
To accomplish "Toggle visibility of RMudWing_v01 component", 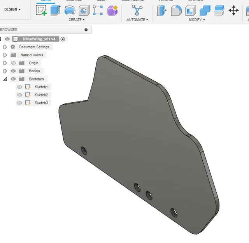I will point(7,39).
